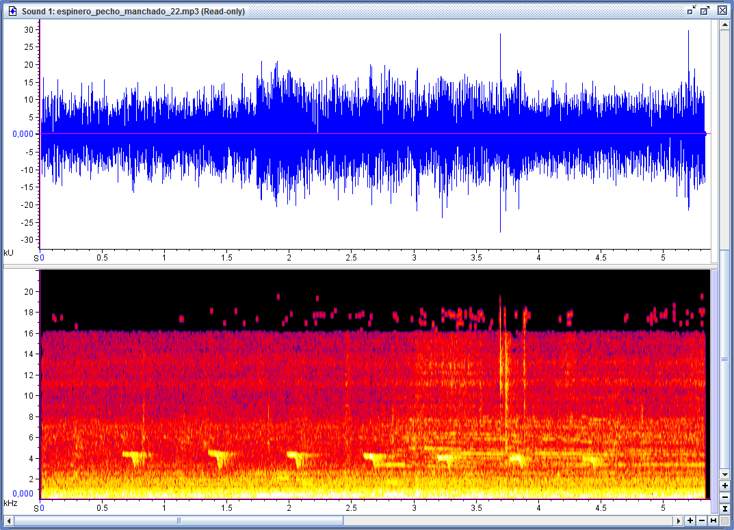Viewport: 734px width, 530px height.
Task: Reset vertical zoom to show all
Action: (724, 509)
